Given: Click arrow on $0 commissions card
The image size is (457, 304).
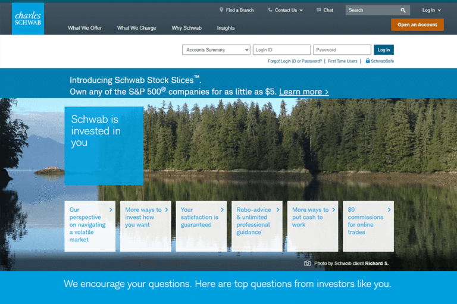Looking at the screenshot, I should [x=389, y=209].
